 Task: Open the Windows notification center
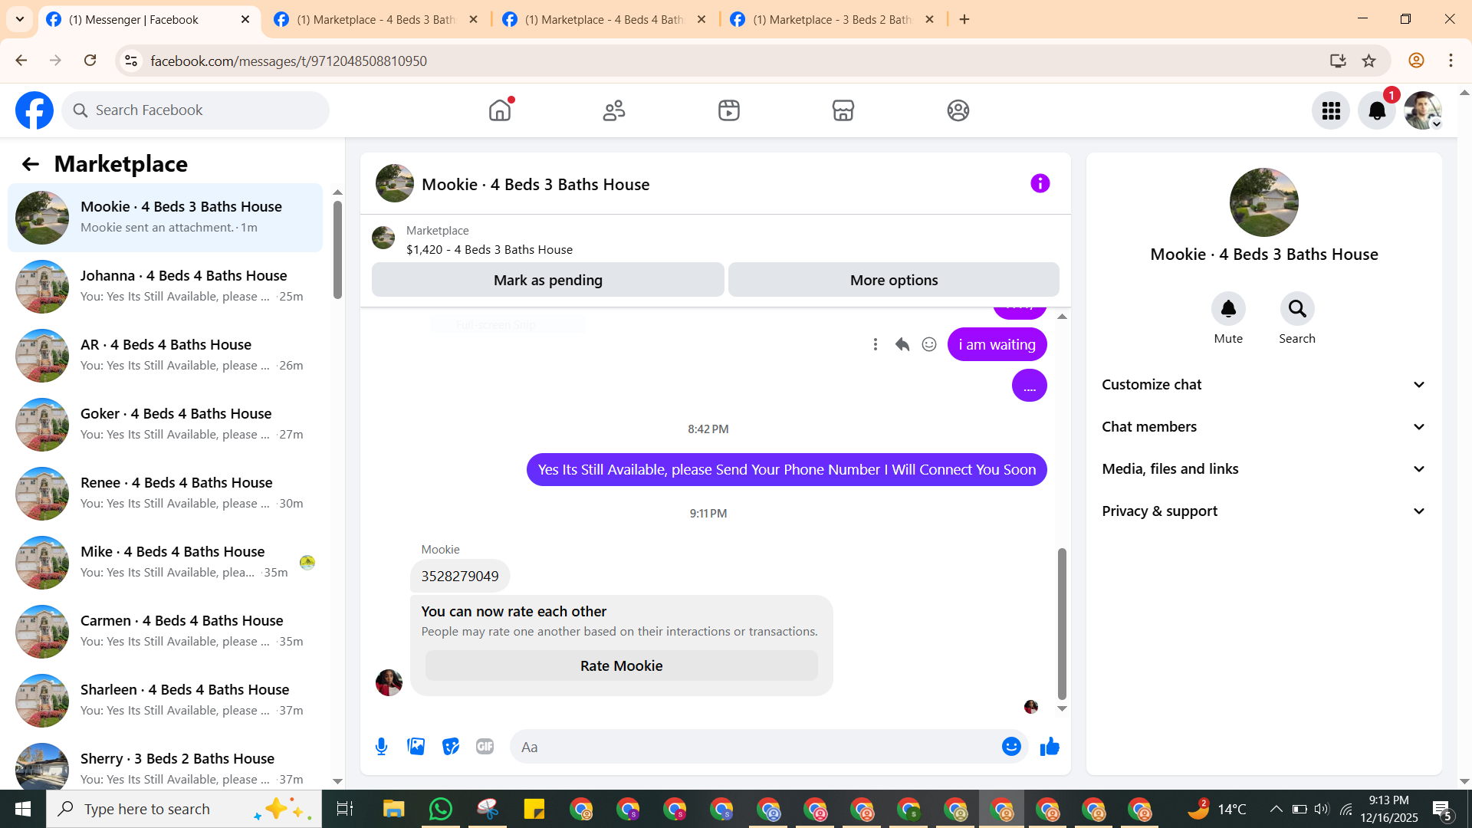click(x=1441, y=809)
